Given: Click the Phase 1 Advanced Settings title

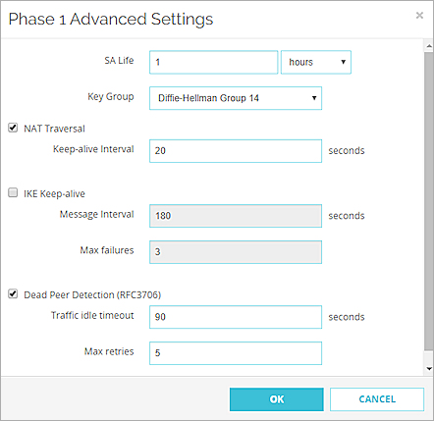Looking at the screenshot, I should coord(111,20).
